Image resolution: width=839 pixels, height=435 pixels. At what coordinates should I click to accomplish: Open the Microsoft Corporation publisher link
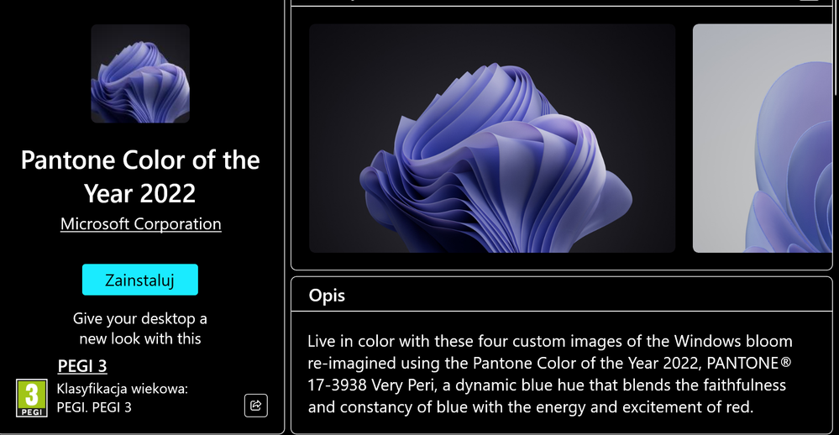tap(141, 224)
